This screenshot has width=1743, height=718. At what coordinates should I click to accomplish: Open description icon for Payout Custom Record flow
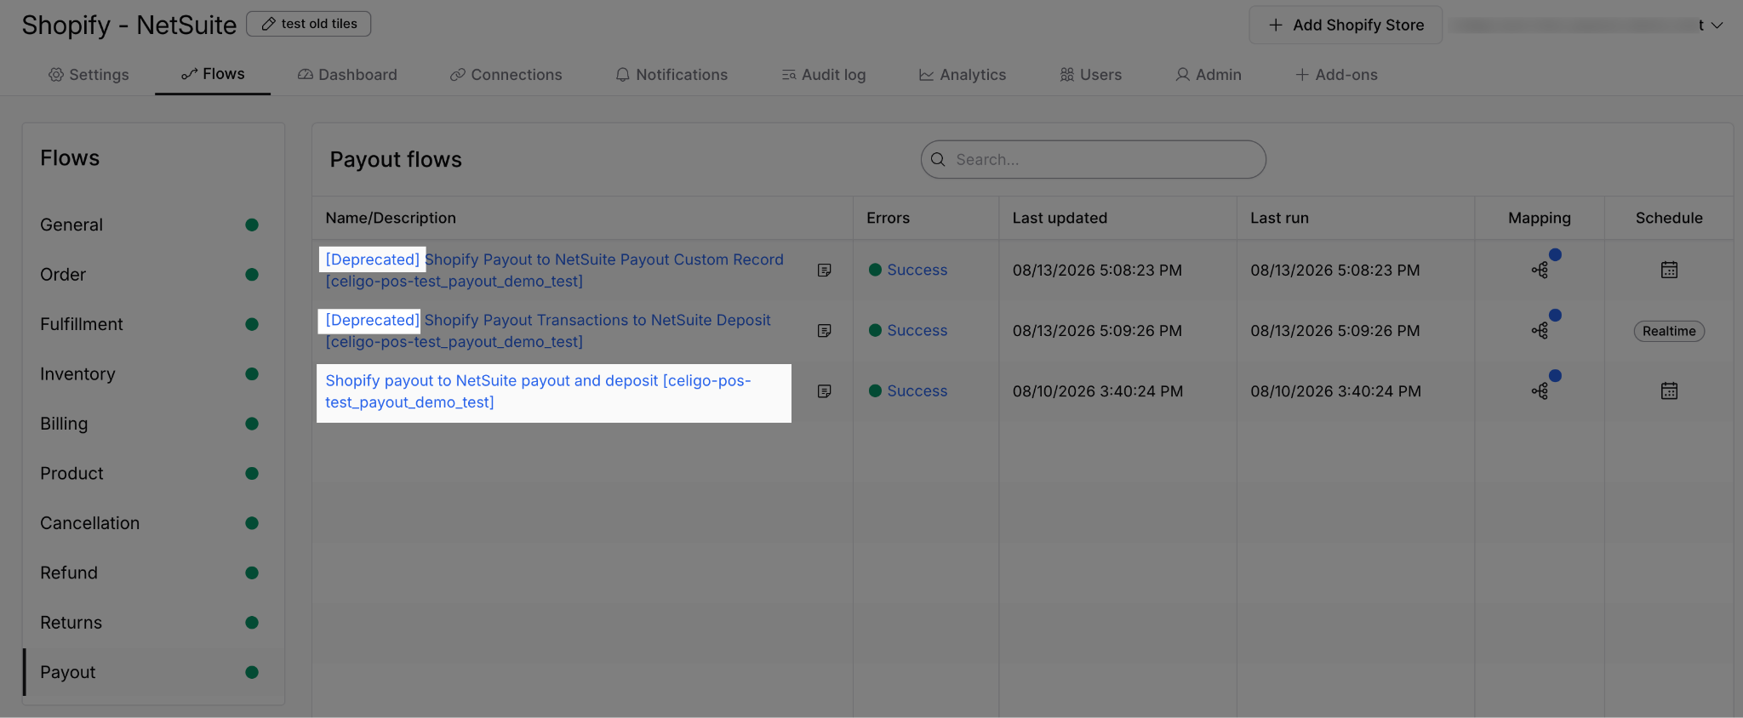click(x=824, y=270)
